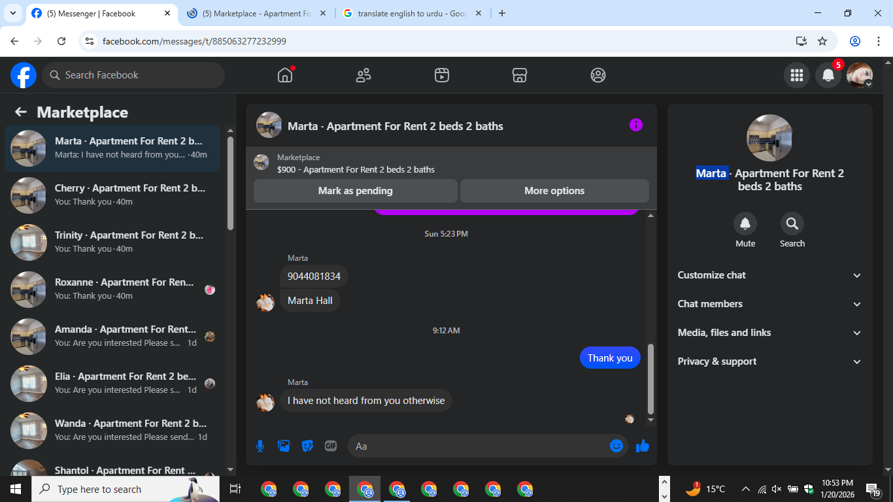
Task: Expand the Privacy & support section
Action: (770, 361)
